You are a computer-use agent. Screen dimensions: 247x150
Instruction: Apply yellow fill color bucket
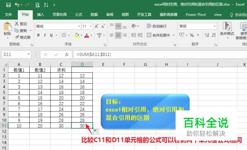coord(77,35)
